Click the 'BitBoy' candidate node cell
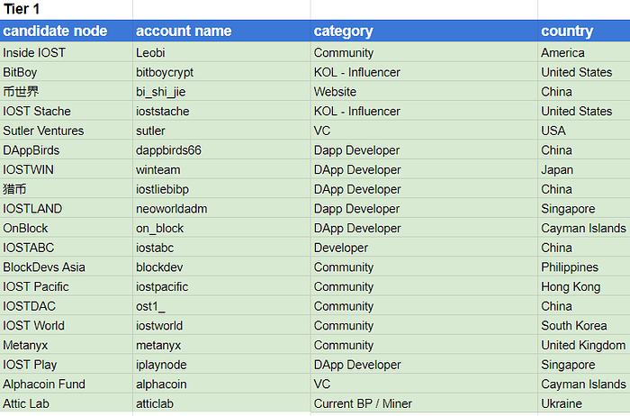 click(67, 72)
